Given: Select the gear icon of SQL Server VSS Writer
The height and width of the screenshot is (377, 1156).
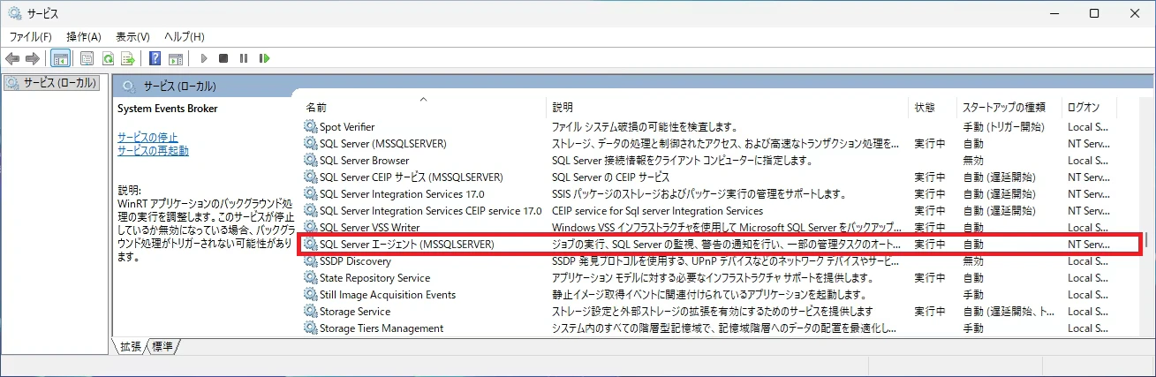Looking at the screenshot, I should tap(310, 228).
